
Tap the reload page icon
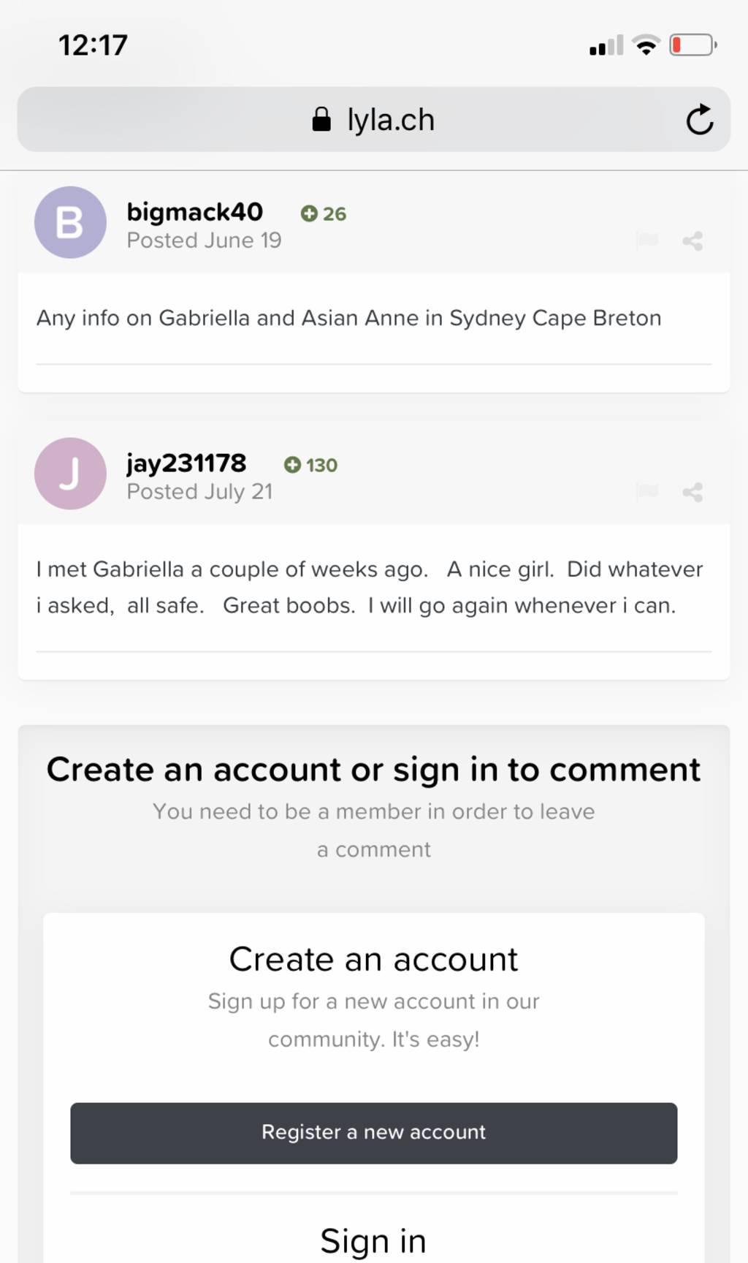click(699, 120)
